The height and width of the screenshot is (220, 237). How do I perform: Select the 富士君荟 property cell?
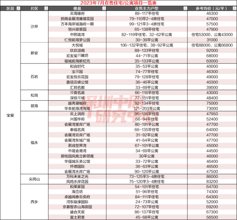pyautogui.click(x=77, y=217)
